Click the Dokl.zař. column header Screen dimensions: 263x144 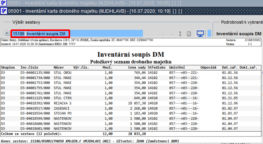point(248,68)
